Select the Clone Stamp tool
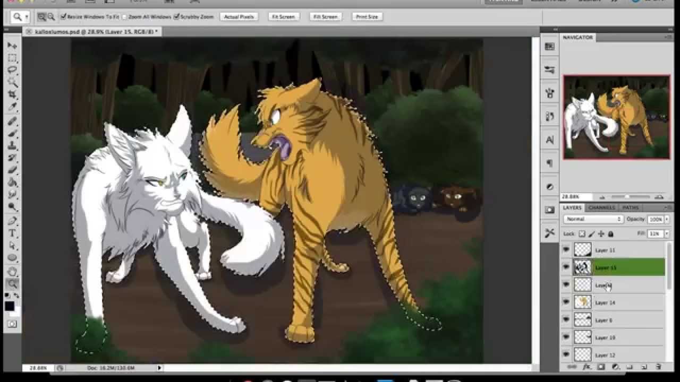Viewport: 680px width, 382px height. 12,146
